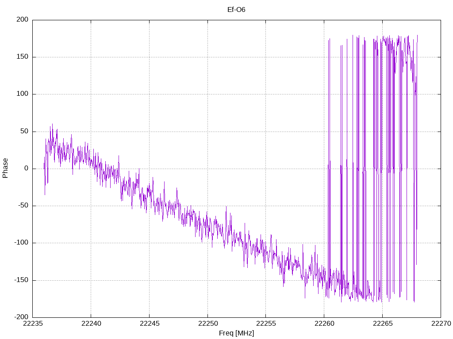
Task: Click the 0 y-axis tick label
Action: tap(27, 169)
